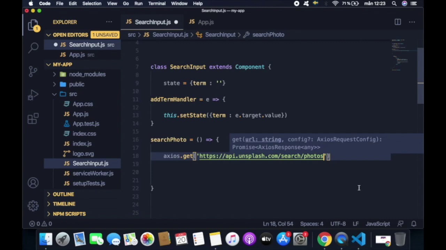This screenshot has height=250, width=446.
Task: Open the editor More Actions menu
Action: pos(412,22)
